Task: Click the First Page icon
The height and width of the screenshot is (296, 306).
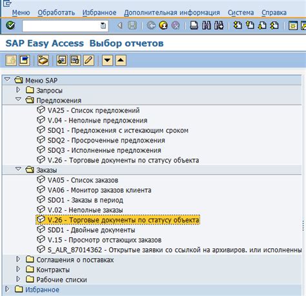Action: [x=238, y=25]
